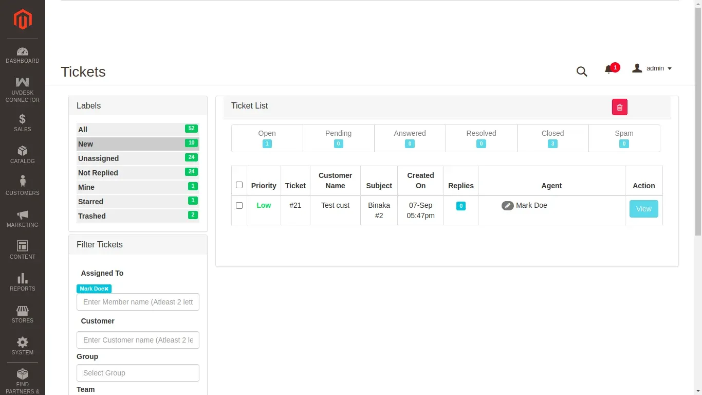Select the All label
The height and width of the screenshot is (395, 702).
pyautogui.click(x=138, y=130)
